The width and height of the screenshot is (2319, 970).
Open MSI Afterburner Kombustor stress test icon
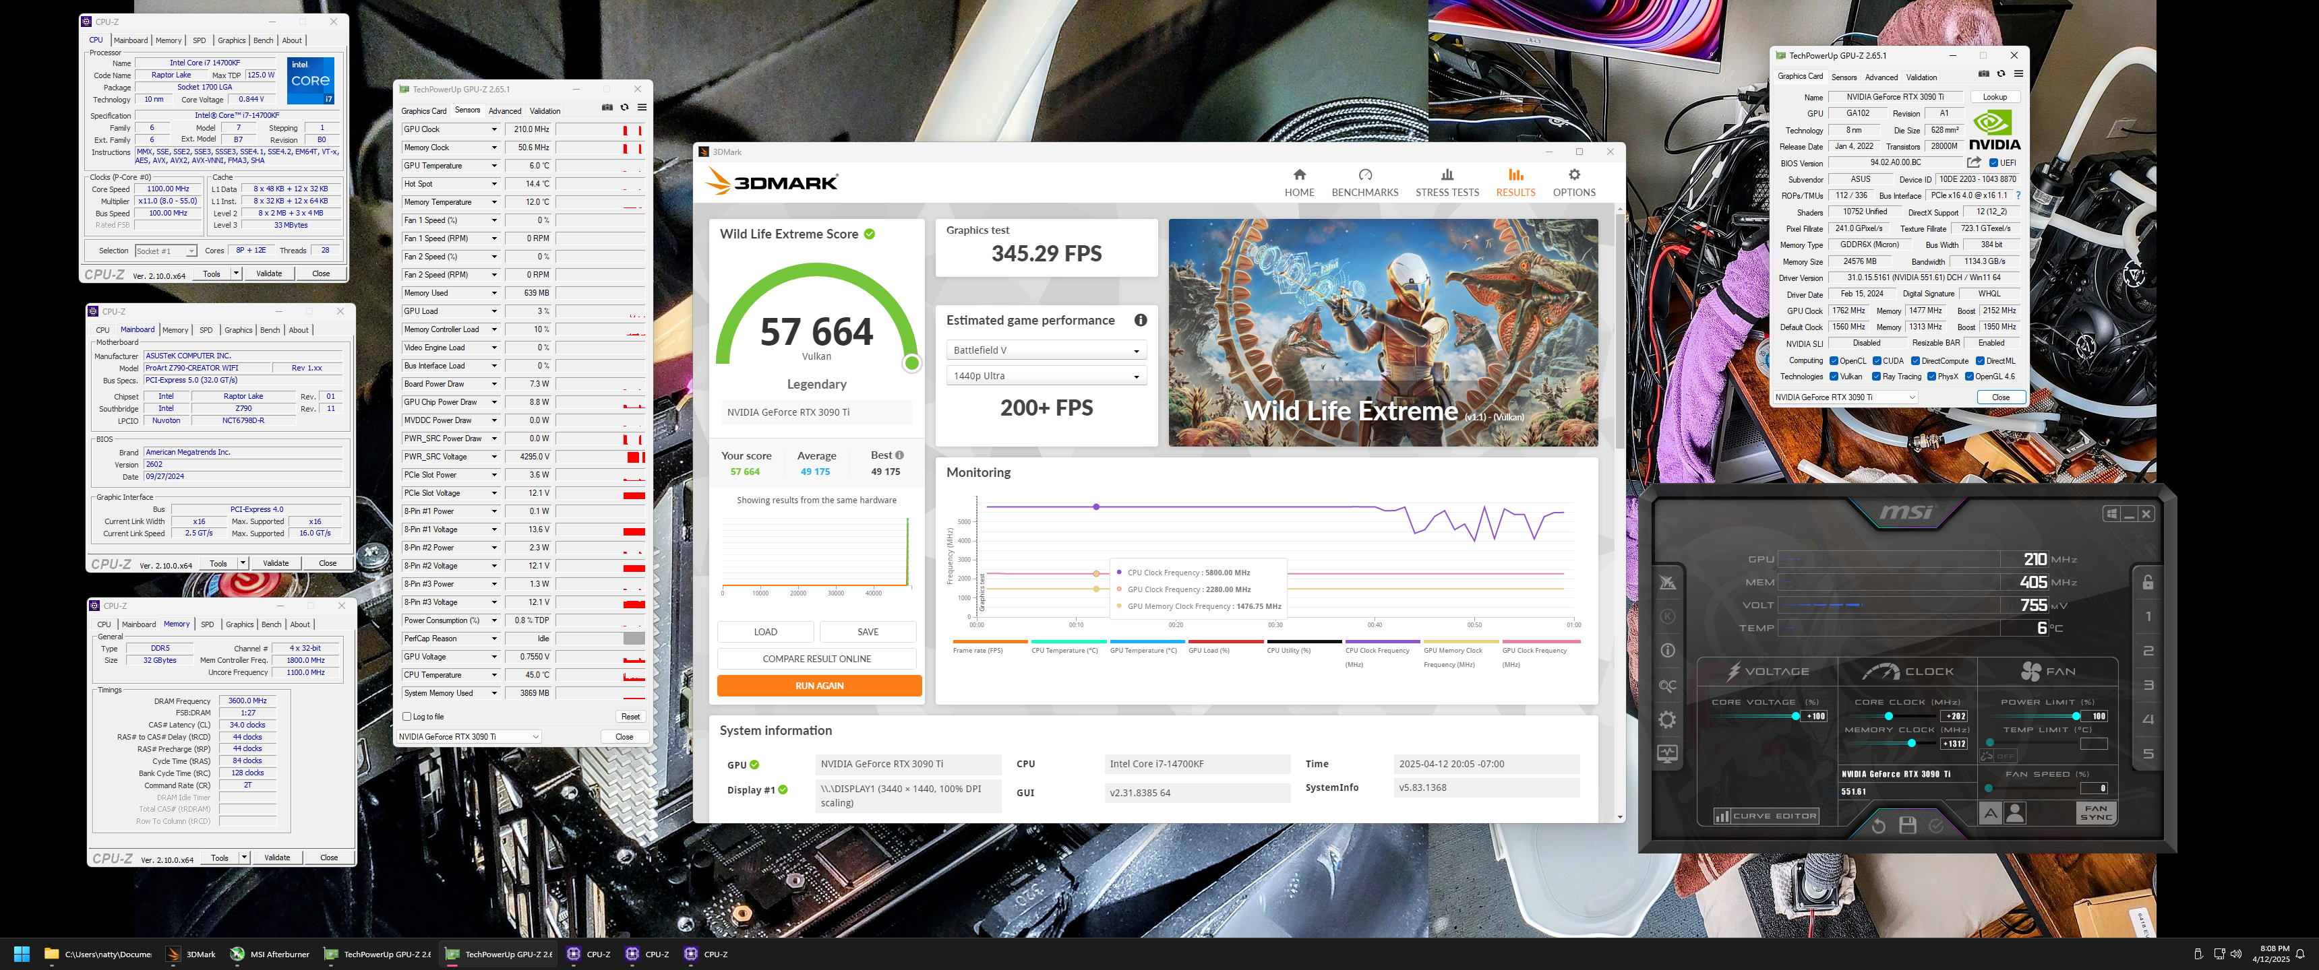click(1667, 617)
